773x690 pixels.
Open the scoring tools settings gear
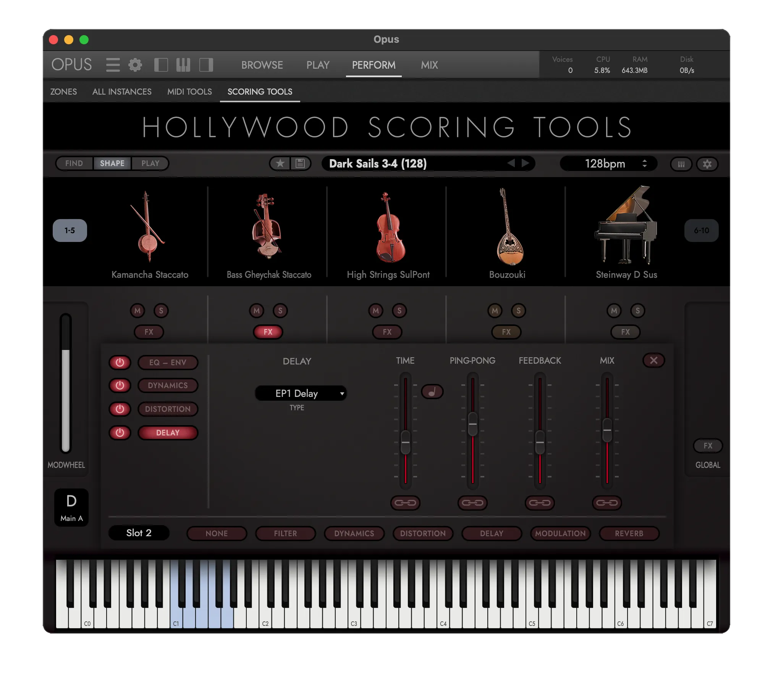pyautogui.click(x=707, y=164)
